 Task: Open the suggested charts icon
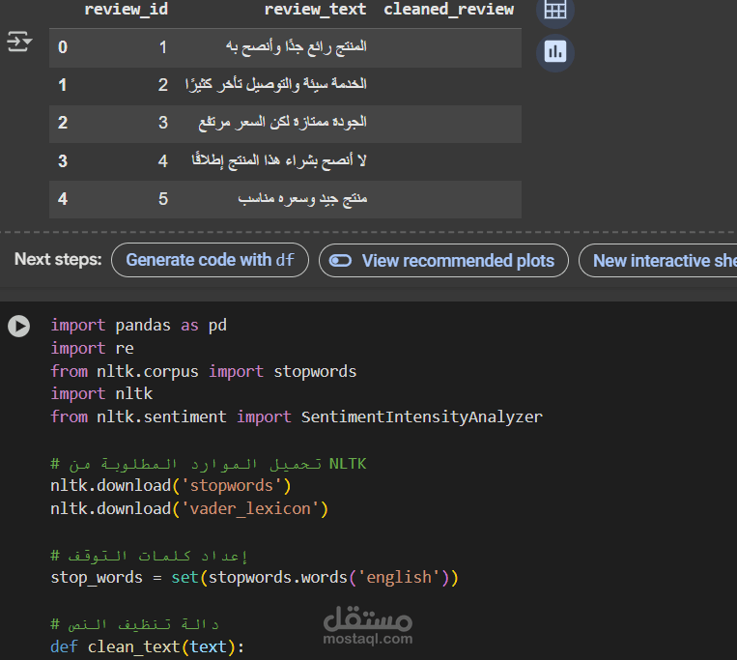[x=554, y=51]
